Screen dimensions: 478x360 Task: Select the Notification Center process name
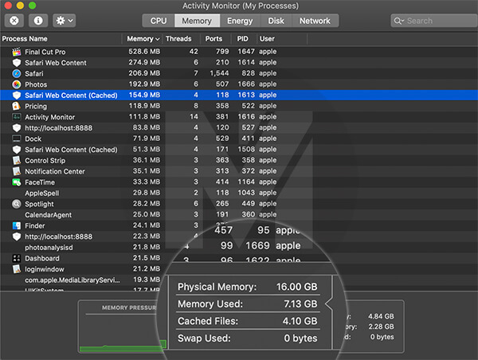point(55,171)
